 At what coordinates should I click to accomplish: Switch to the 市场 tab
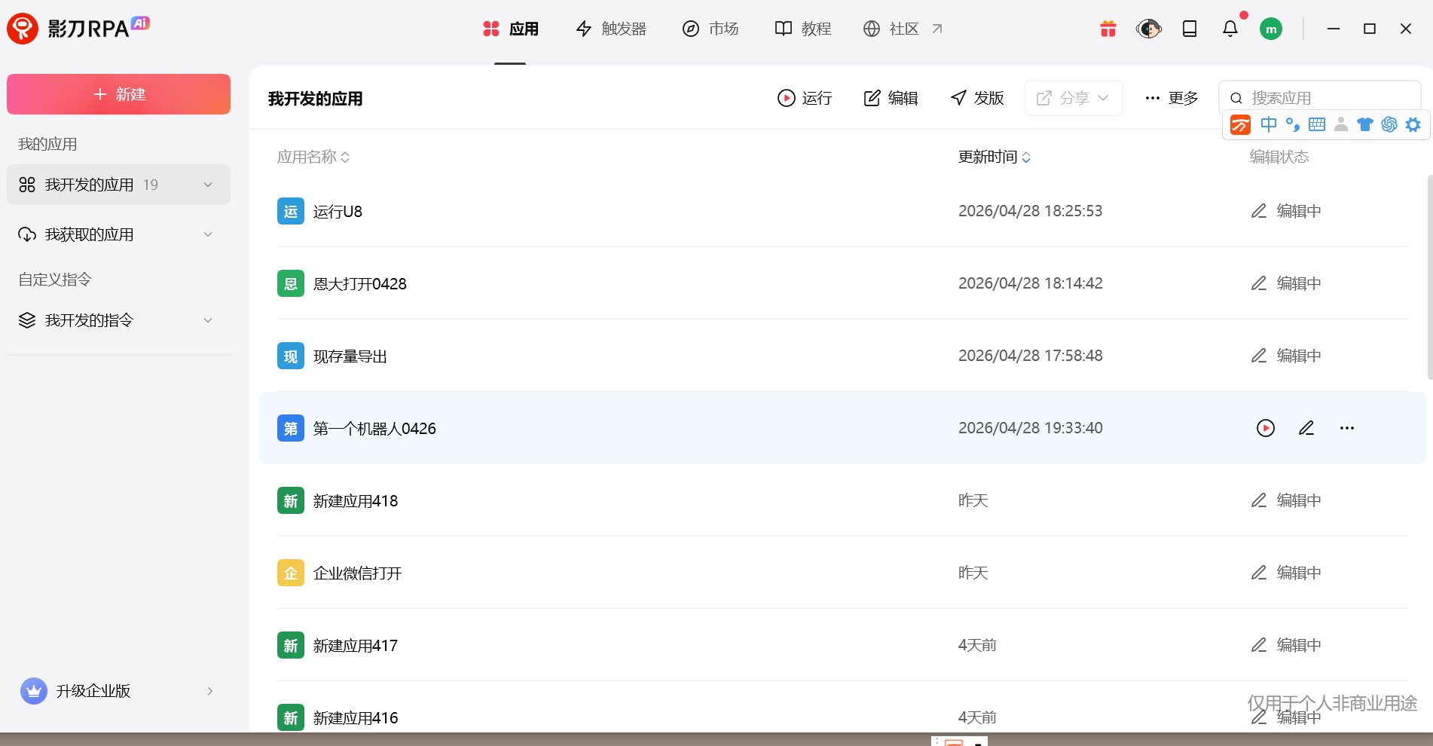(710, 29)
